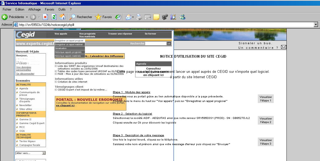Click the 'Signaler un bug.' text
320x161 pixels.
coord(255,43)
